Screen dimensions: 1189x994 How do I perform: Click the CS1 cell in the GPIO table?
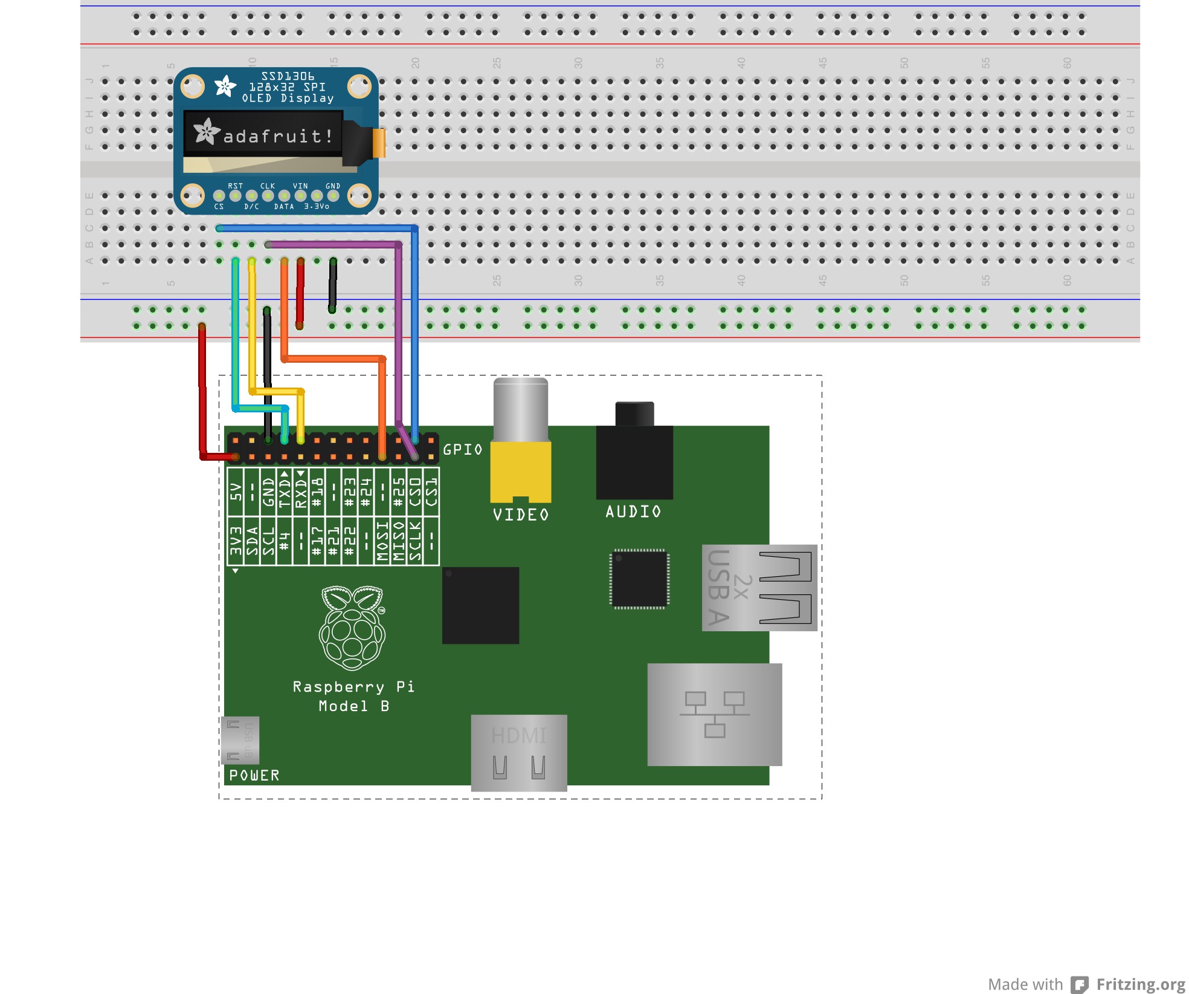click(431, 492)
